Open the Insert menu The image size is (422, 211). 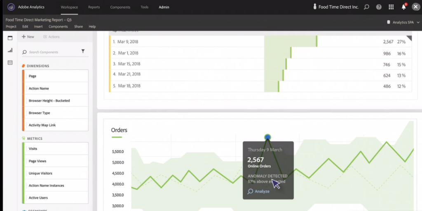click(38, 27)
